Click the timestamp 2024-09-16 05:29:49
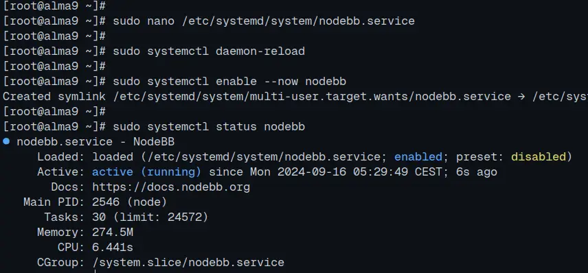The image size is (588, 273). point(343,172)
